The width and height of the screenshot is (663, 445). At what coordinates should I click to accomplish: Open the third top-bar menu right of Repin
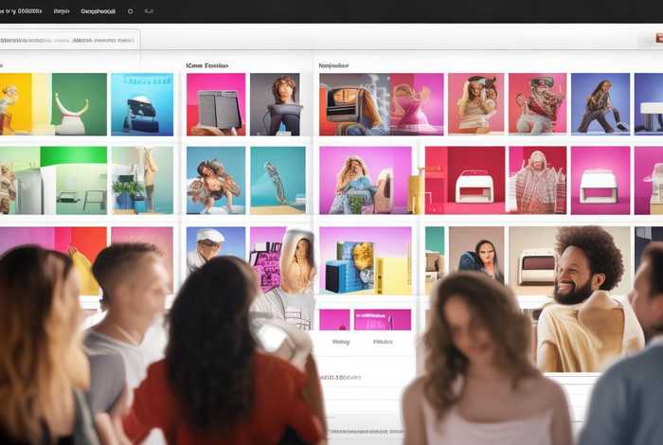coord(98,11)
